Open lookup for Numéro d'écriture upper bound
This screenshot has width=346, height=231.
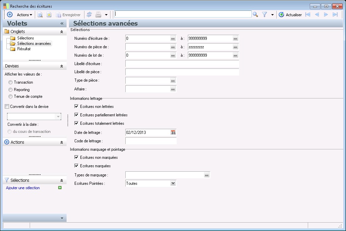[236, 38]
